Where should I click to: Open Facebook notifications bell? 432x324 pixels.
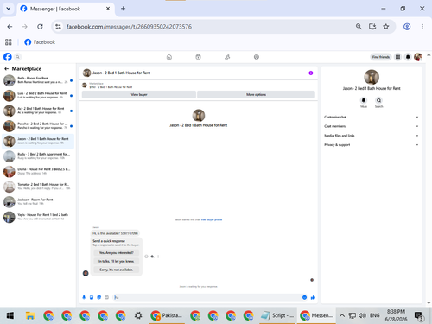[x=408, y=57]
